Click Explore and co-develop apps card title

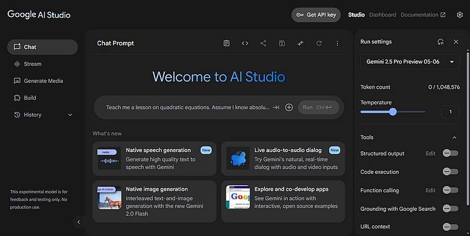pos(291,189)
